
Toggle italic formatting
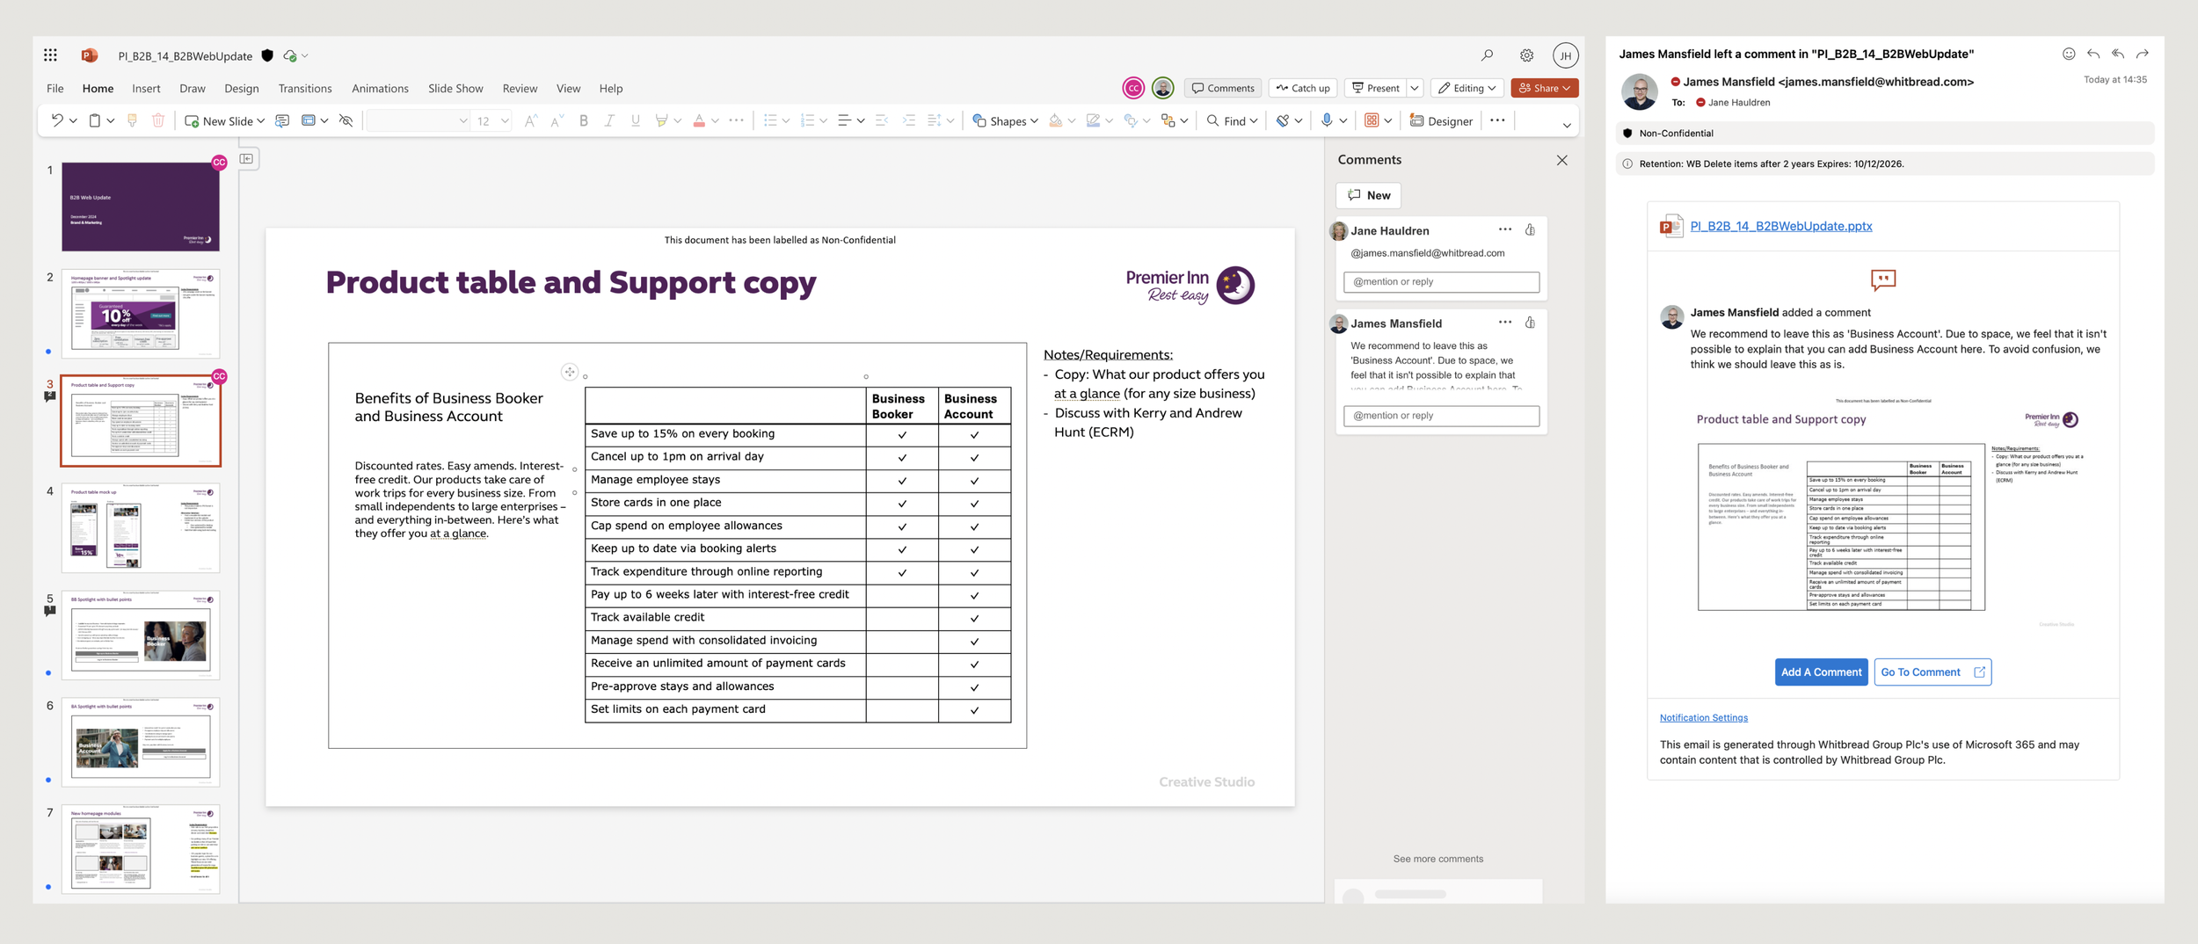[608, 121]
